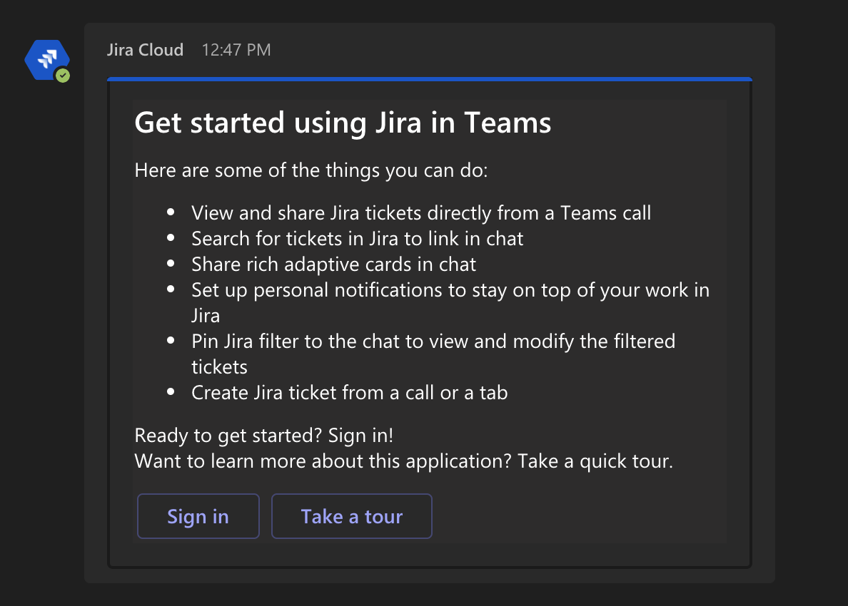Click the 'Pin Jira filter to the chat' bullet
The height and width of the screenshot is (606, 848).
pos(433,354)
